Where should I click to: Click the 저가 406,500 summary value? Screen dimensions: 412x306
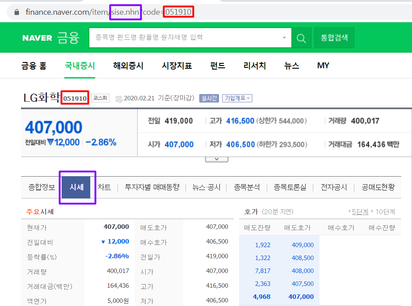click(x=240, y=145)
